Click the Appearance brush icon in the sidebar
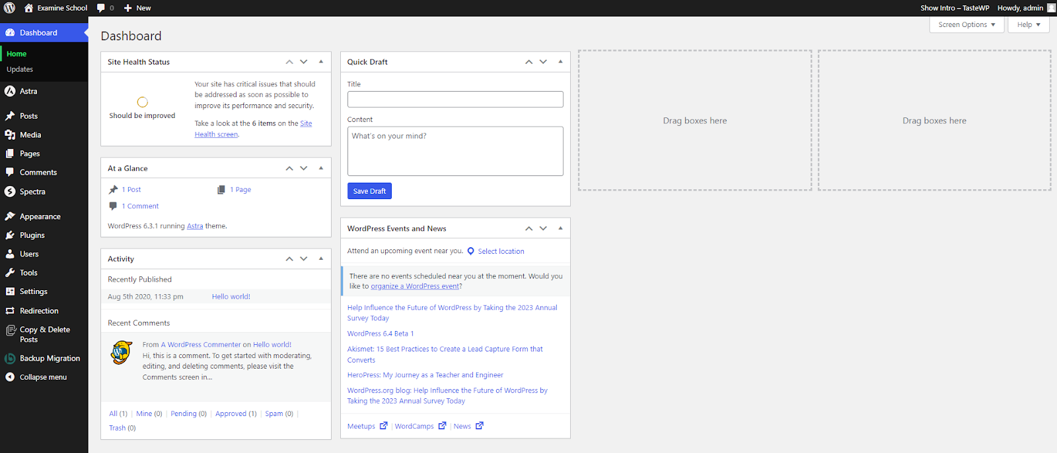The height and width of the screenshot is (453, 1057). point(10,216)
